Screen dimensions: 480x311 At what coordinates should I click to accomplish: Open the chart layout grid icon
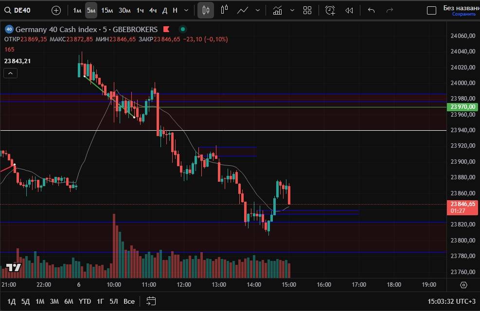pyautogui.click(x=307, y=10)
